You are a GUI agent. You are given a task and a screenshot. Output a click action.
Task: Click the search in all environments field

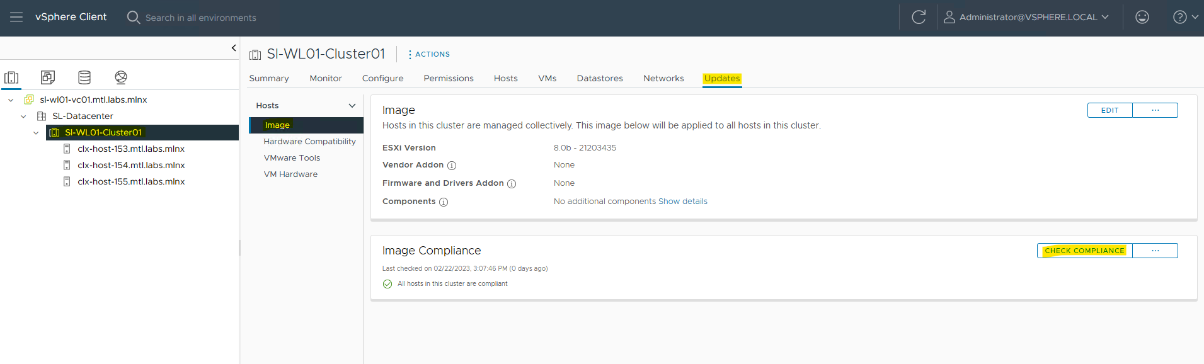tap(200, 18)
